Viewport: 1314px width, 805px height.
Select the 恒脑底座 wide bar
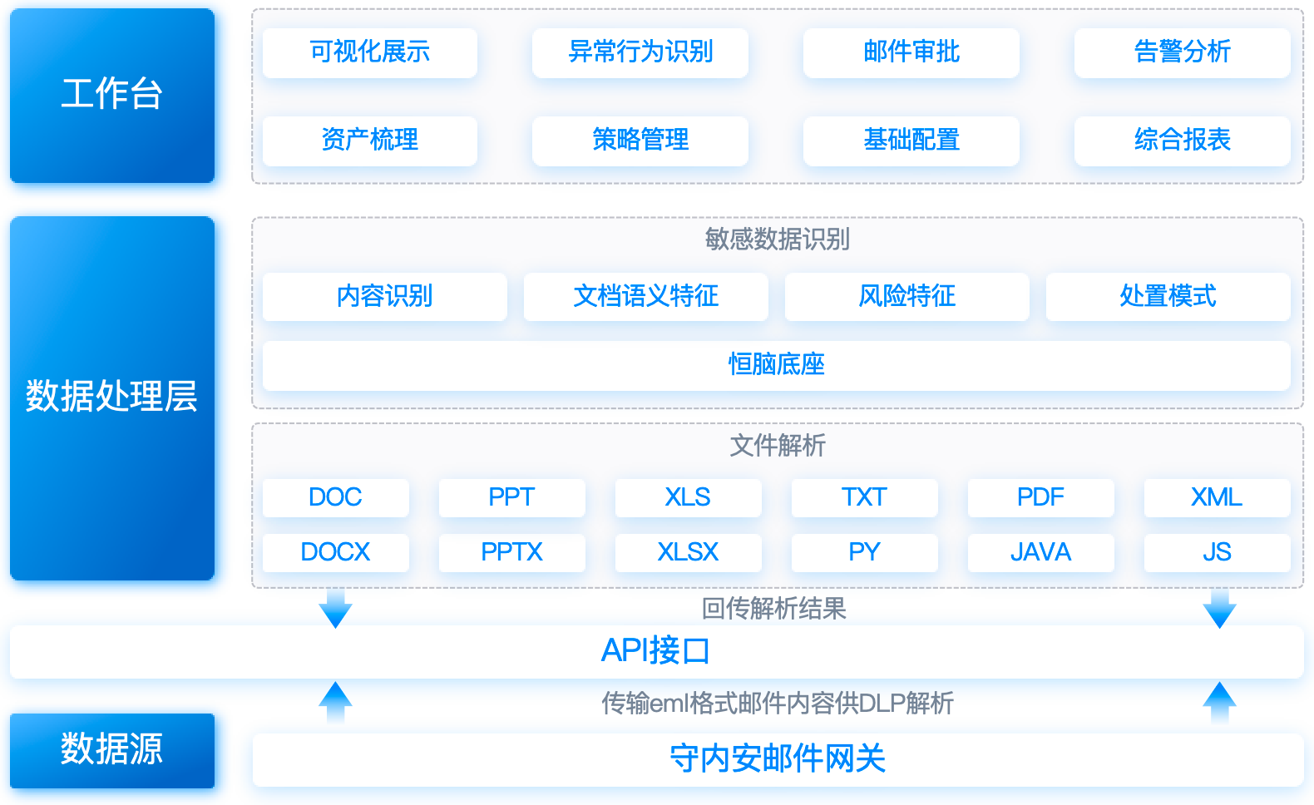click(777, 365)
